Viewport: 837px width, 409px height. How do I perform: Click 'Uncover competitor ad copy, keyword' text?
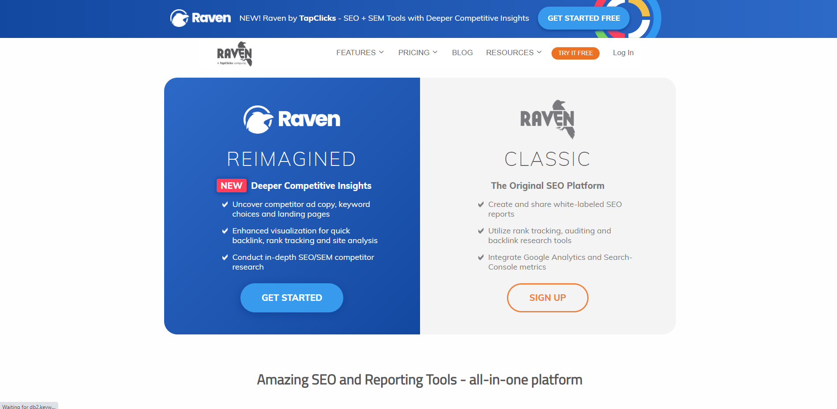(301, 209)
